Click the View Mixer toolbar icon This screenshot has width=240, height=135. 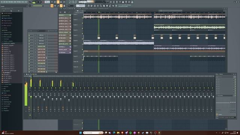[x=98, y=6]
